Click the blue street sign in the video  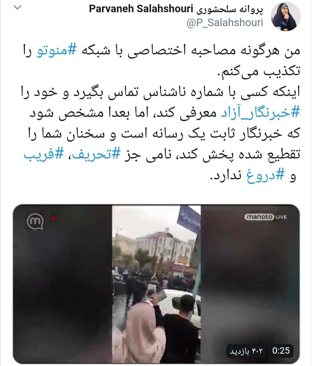[189, 218]
